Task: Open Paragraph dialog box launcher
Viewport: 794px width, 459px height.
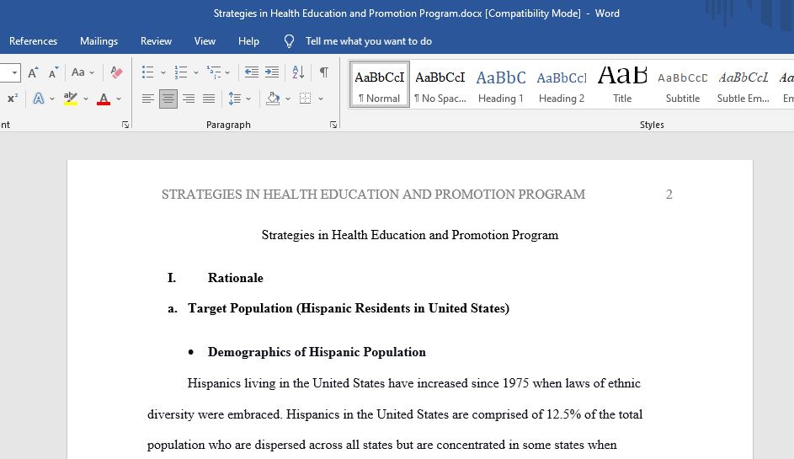Action: click(x=333, y=125)
